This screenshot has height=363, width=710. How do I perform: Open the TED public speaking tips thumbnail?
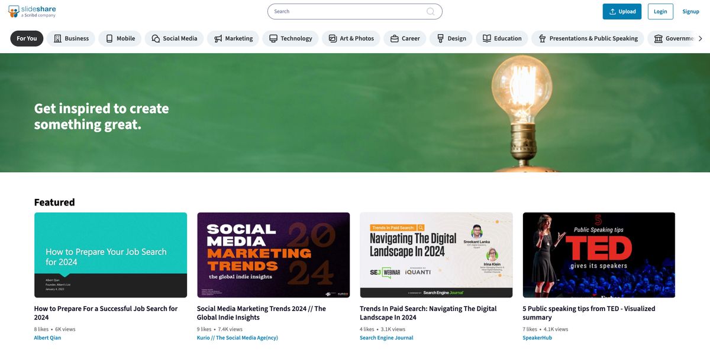[x=599, y=255]
